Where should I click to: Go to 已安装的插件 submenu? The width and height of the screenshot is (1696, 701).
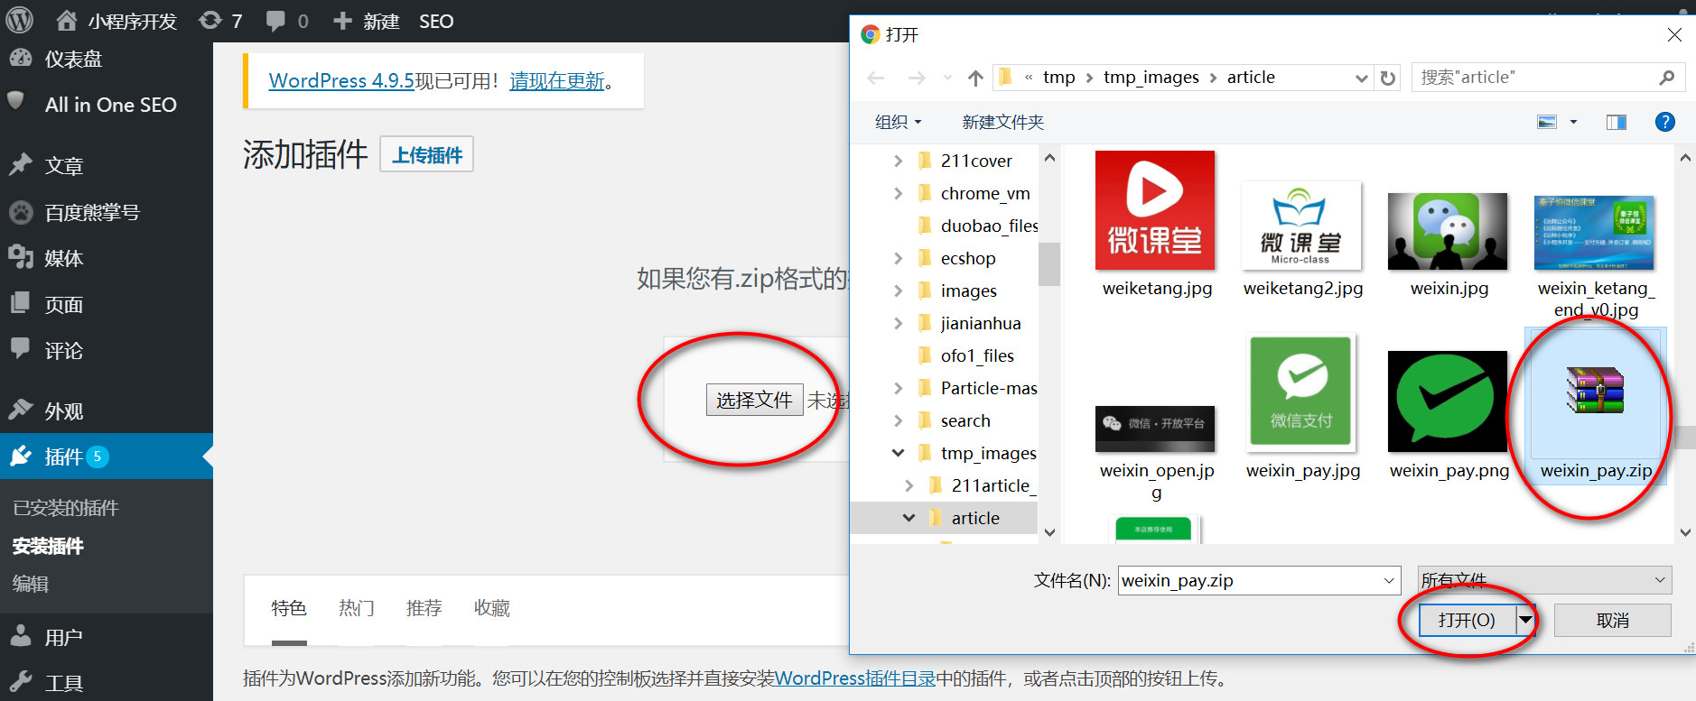coord(66,508)
